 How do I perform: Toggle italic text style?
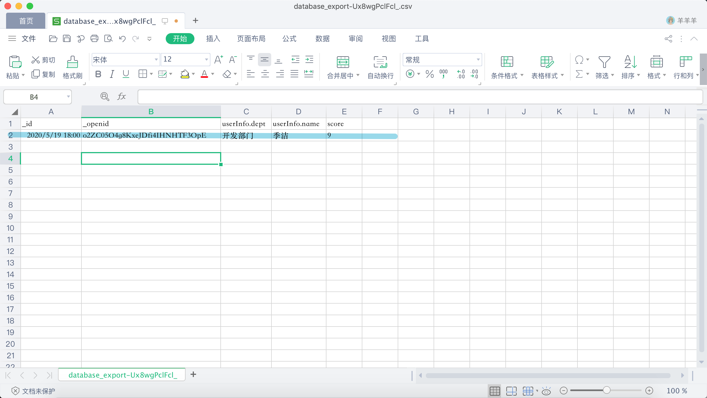[112, 74]
